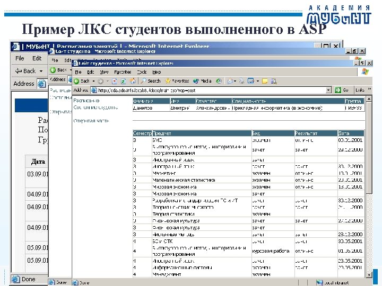382x286 pixels.
Task: Click the Print icon in the toolbar
Action: point(242,81)
